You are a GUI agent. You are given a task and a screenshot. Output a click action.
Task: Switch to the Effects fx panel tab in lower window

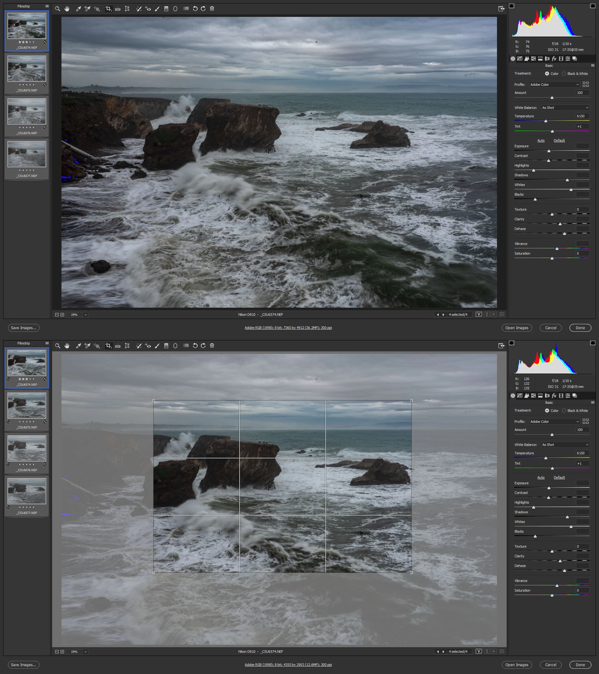[554, 396]
